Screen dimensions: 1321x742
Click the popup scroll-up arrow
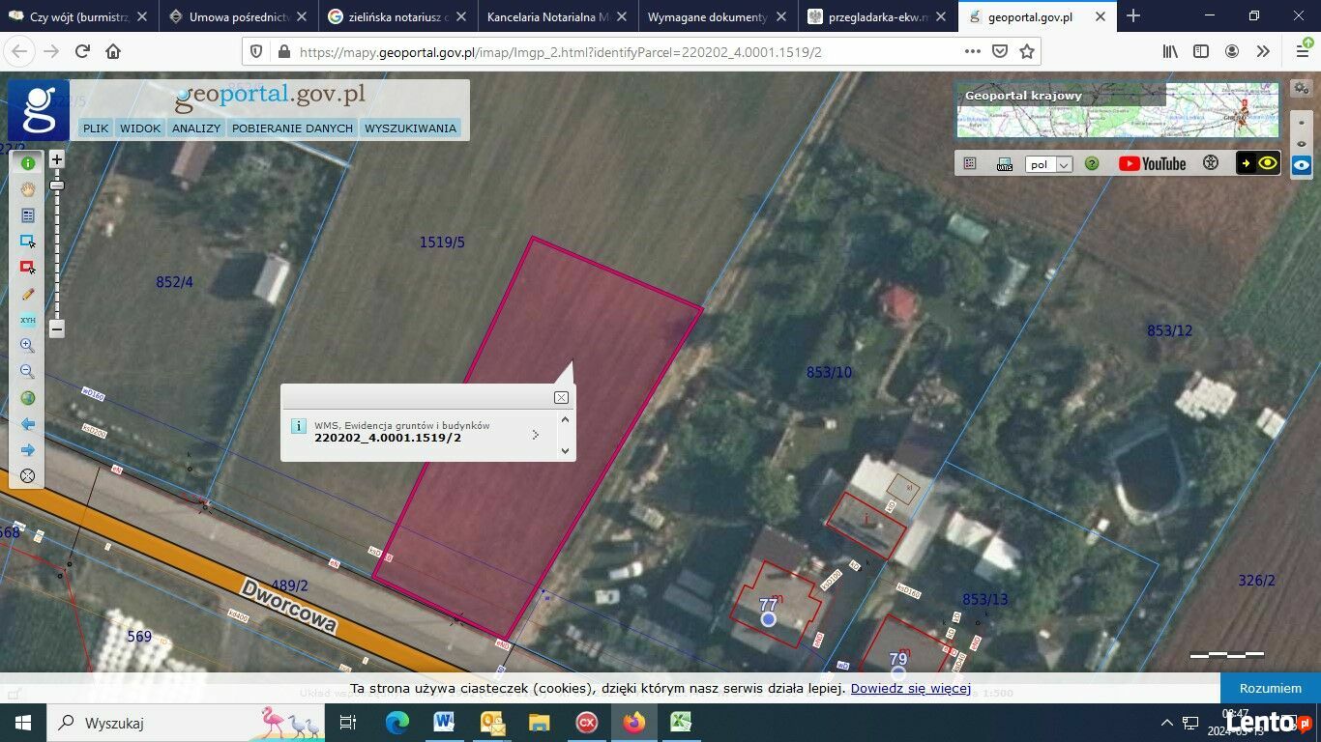coord(565,419)
